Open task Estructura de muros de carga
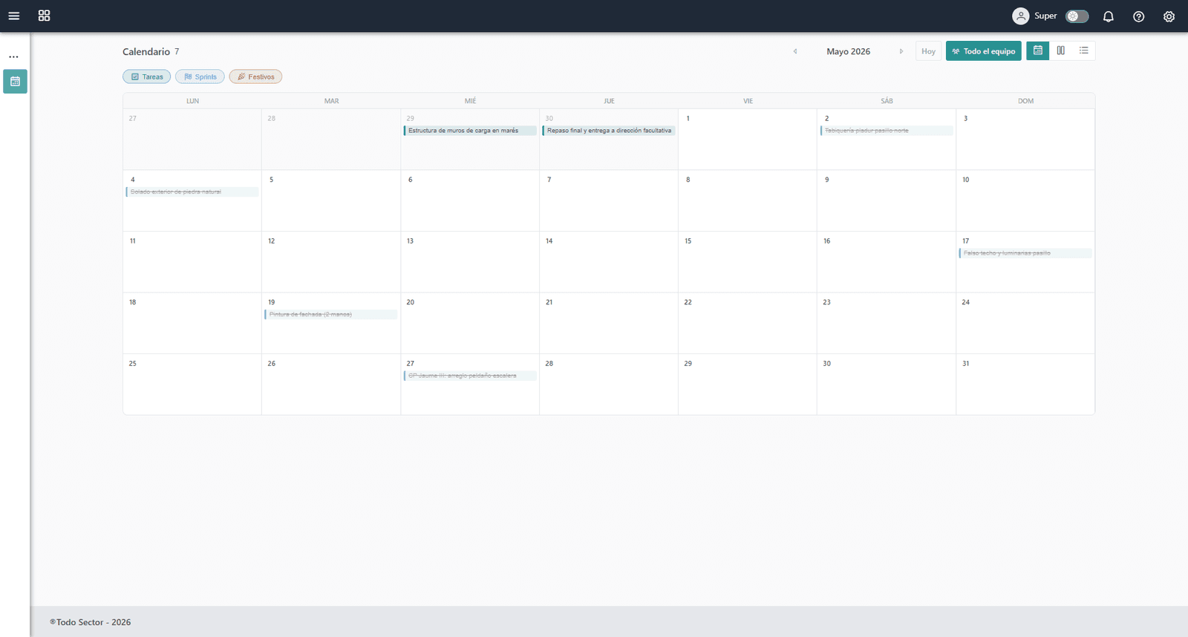This screenshot has height=637, width=1188. [469, 131]
